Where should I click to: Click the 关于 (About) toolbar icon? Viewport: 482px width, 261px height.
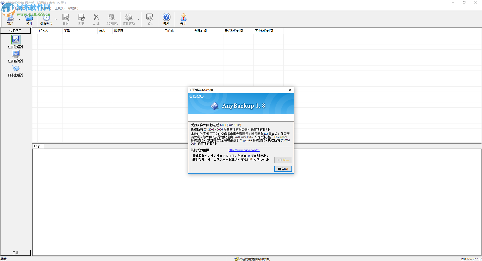183,19
